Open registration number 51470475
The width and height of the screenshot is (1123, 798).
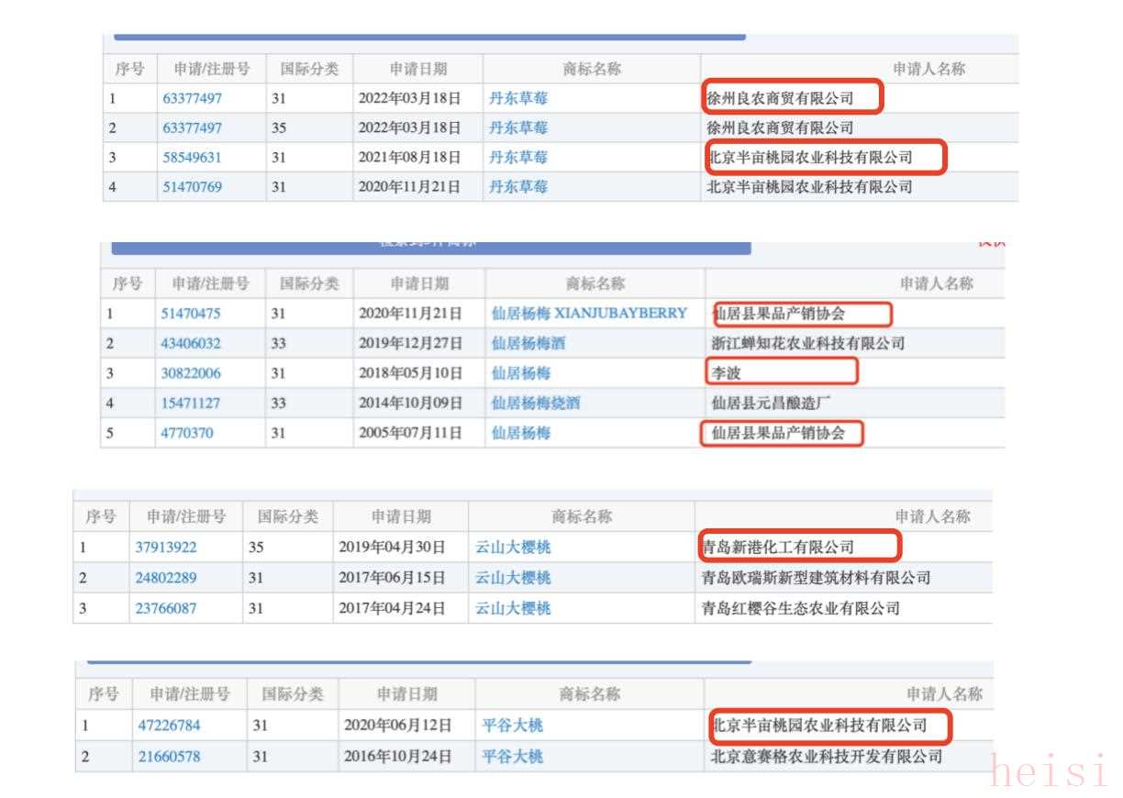point(191,313)
